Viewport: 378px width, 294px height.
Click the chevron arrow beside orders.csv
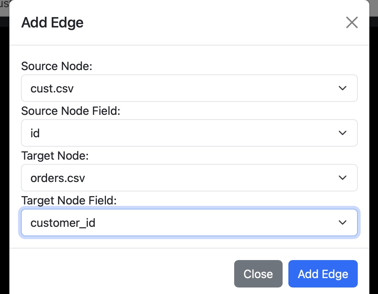[342, 178]
